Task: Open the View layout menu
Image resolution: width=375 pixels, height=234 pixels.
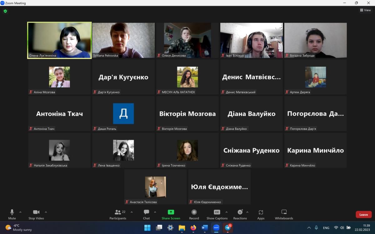Action: coord(365,10)
